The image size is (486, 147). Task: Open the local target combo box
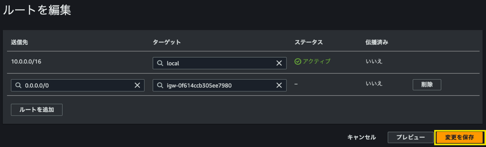click(219, 63)
